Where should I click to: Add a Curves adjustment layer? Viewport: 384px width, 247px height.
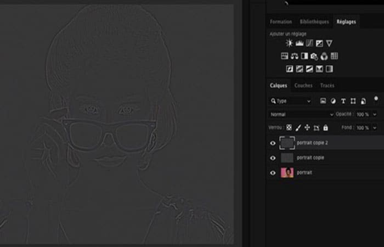coord(309,43)
